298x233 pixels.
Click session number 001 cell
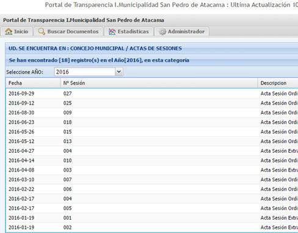pos(67,218)
